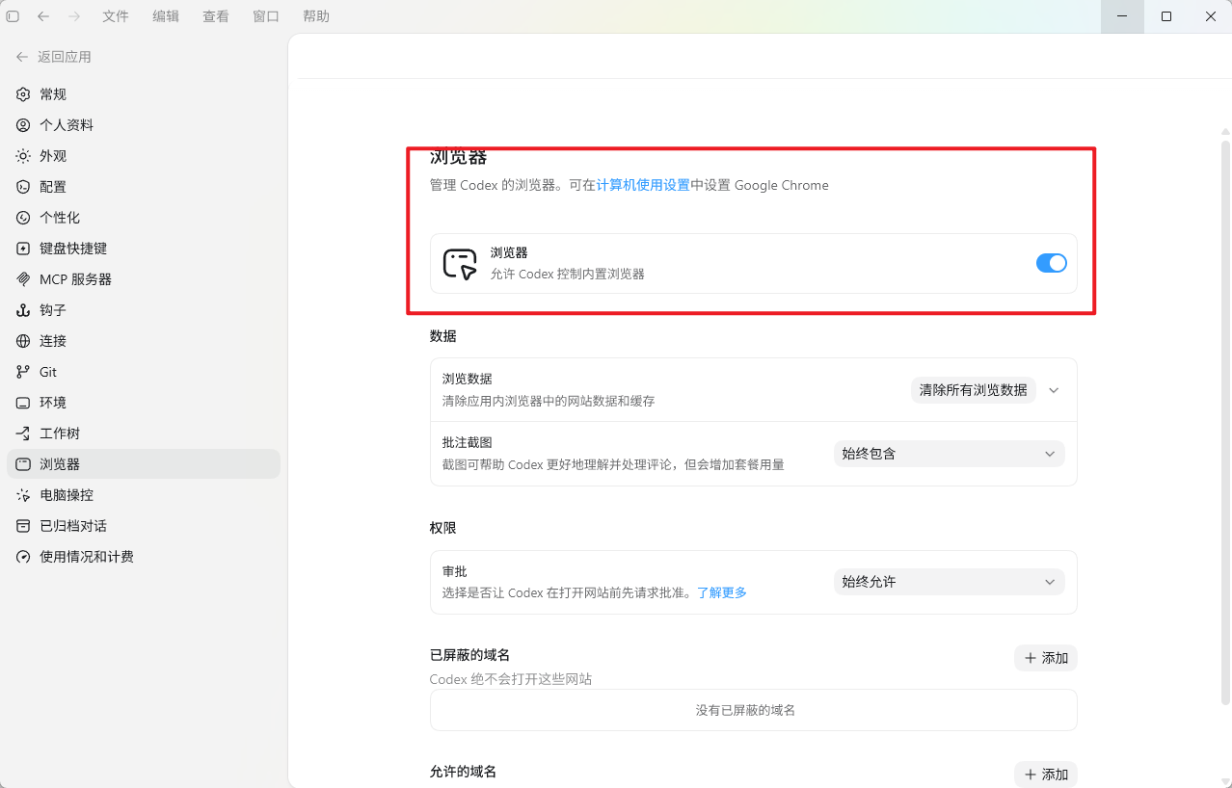Click the 已归档对话 archive icon
The image size is (1232, 788).
pos(23,526)
